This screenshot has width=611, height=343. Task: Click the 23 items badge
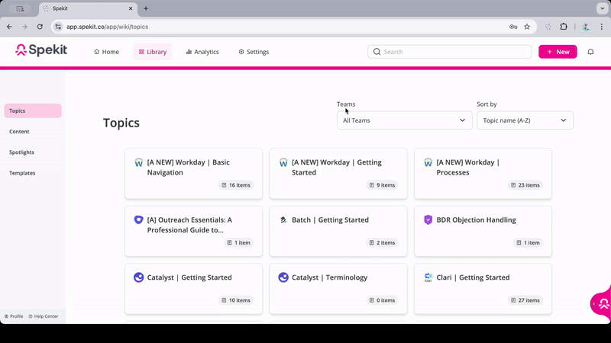525,185
